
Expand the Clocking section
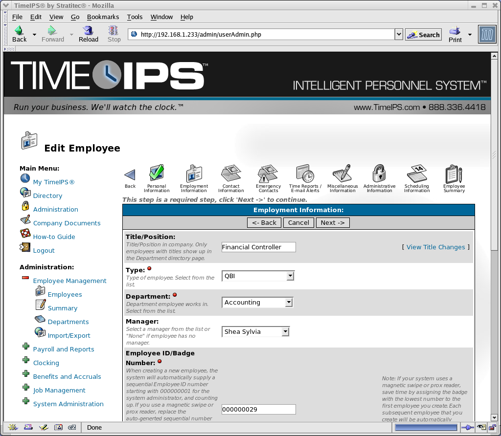[x=26, y=360]
